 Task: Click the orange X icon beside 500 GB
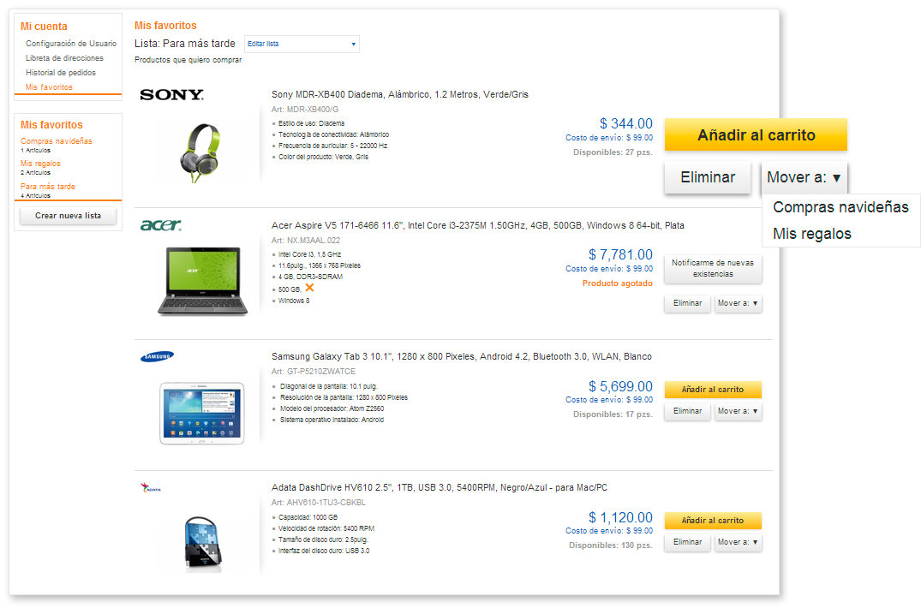click(x=309, y=288)
